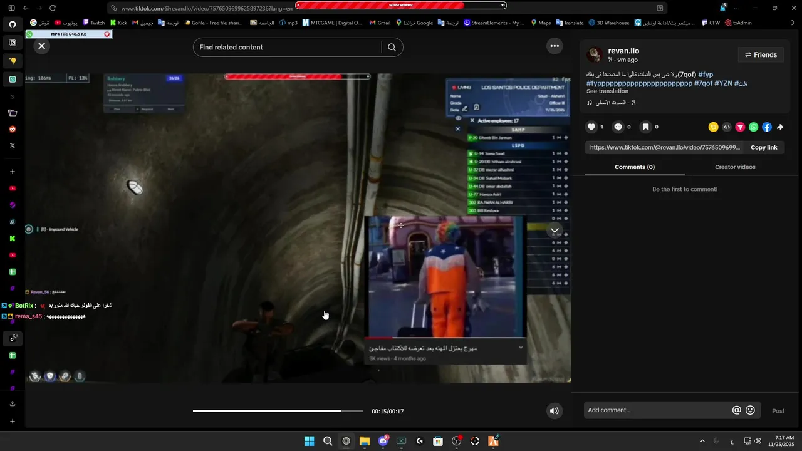
Task: Share video to Facebook
Action: point(767,127)
